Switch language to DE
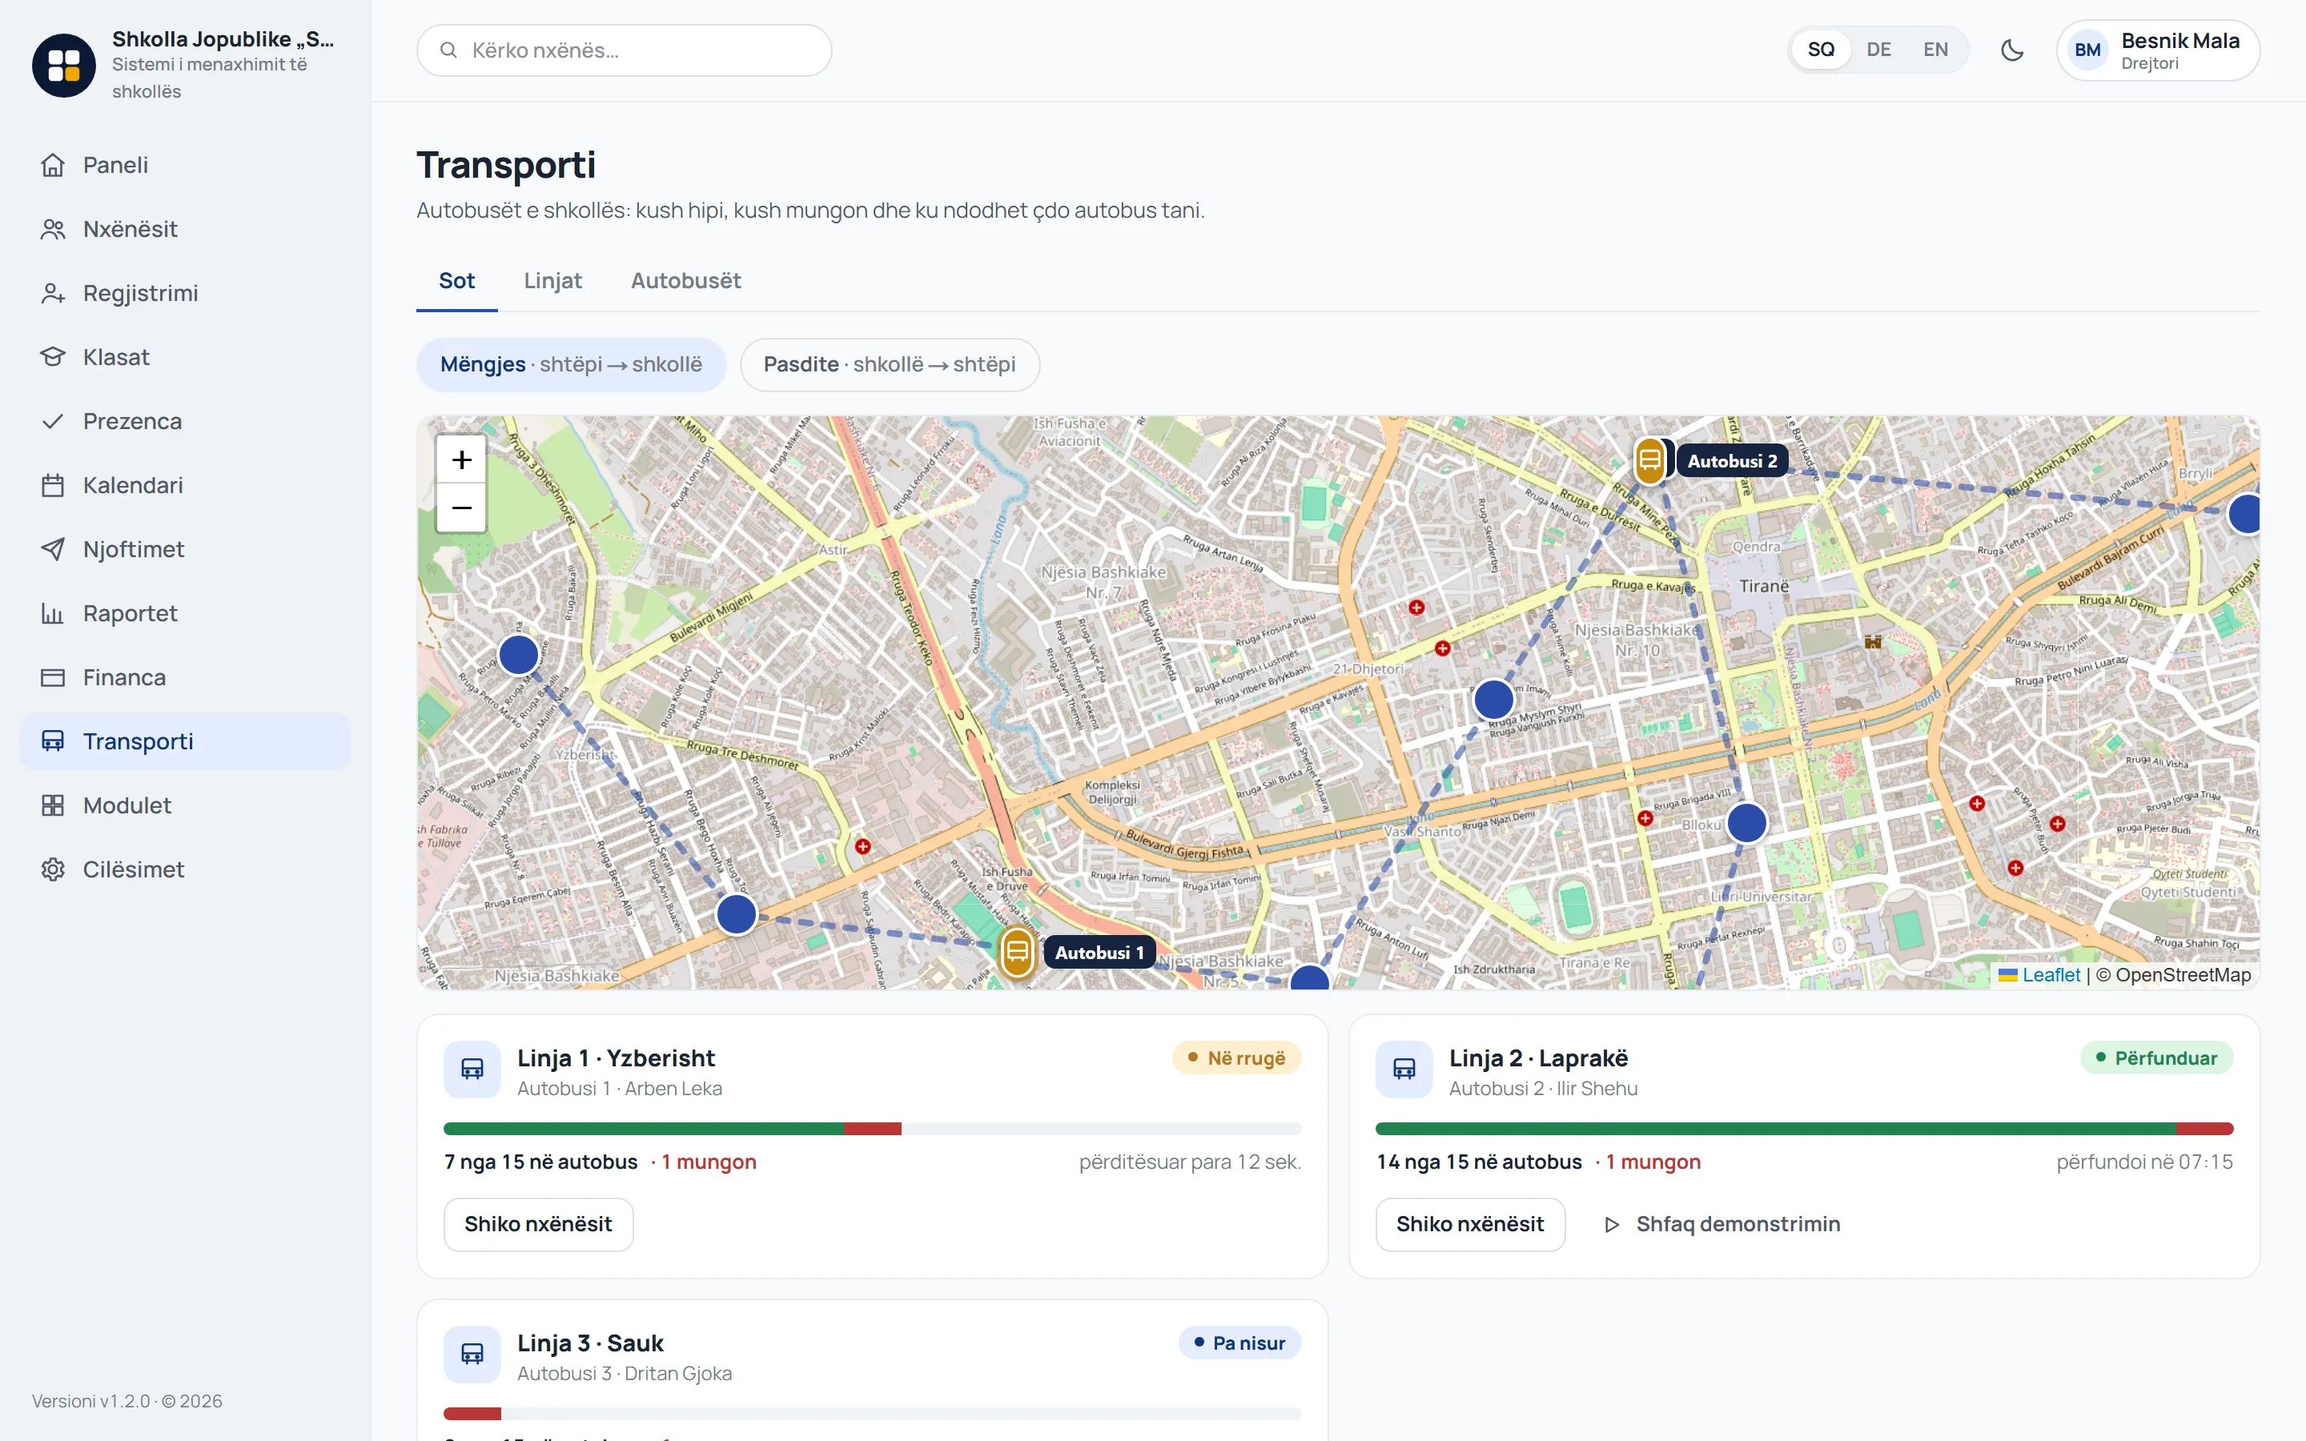The height and width of the screenshot is (1441, 2306). point(1878,50)
